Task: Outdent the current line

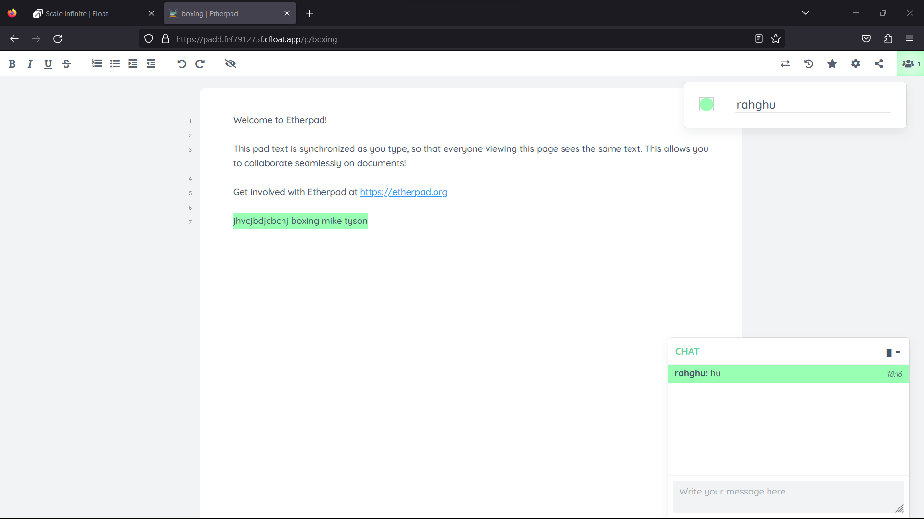Action: click(x=151, y=64)
